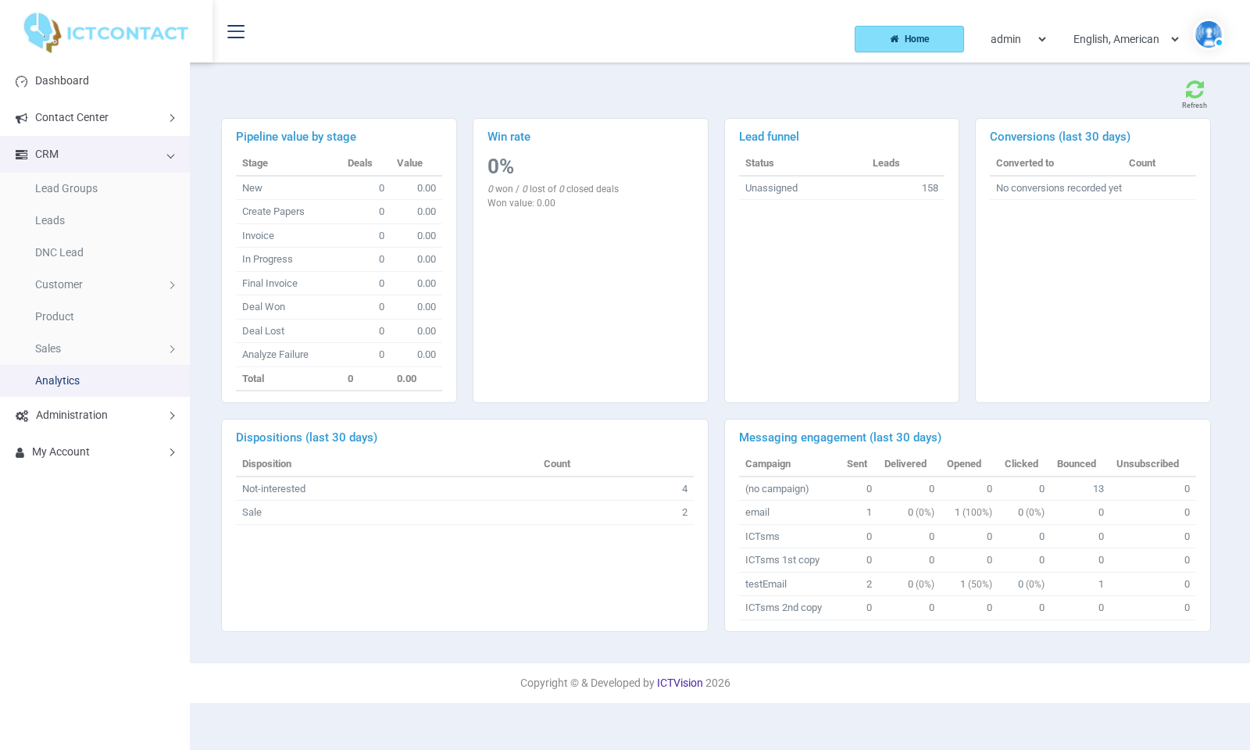Click the Home button

pyautogui.click(x=909, y=39)
